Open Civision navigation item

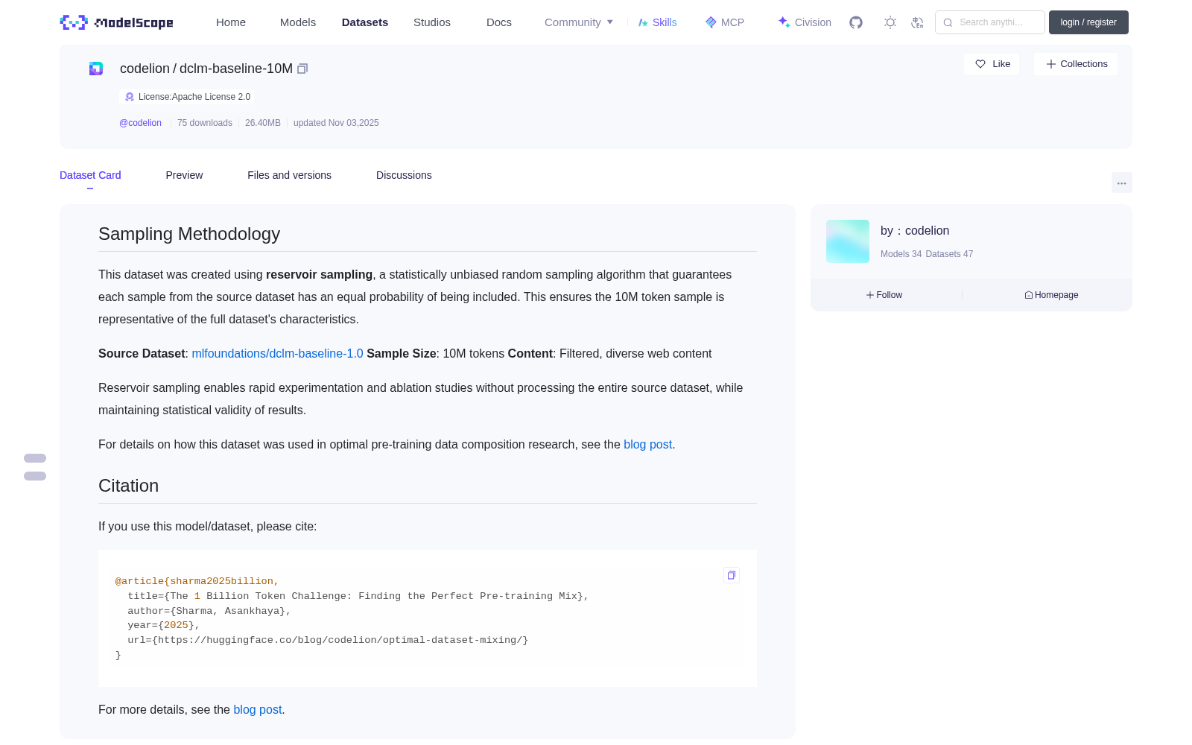[x=805, y=22]
